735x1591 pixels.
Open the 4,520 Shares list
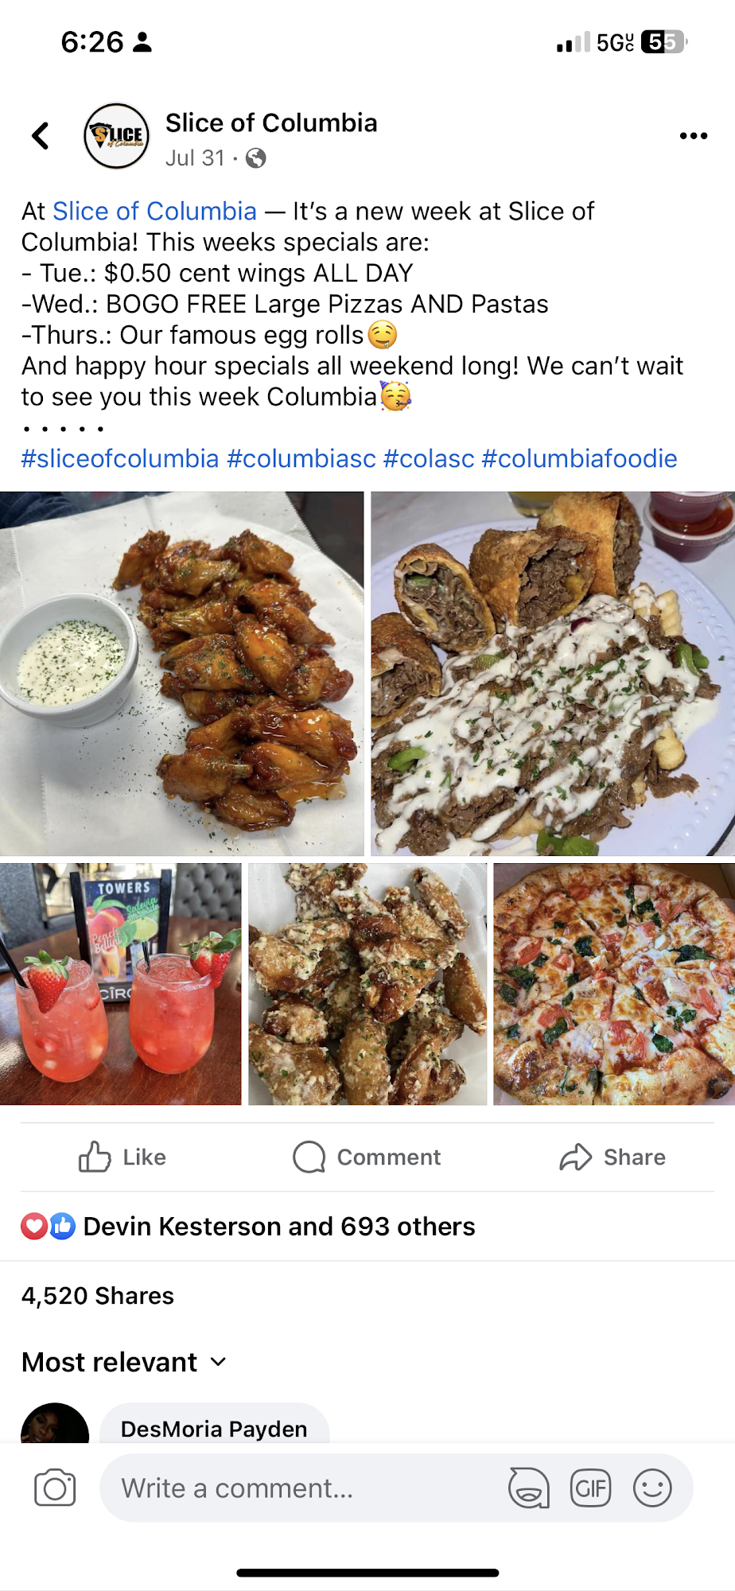[98, 1296]
